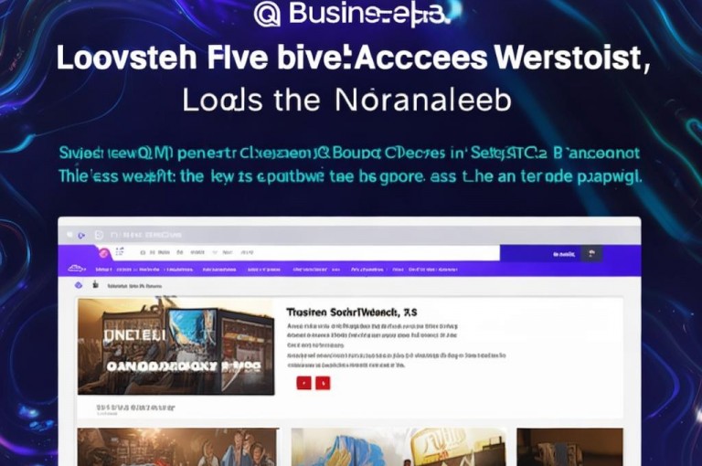The image size is (702, 466).
Task: Click the grid dots icon beside the pink logo
Action: coord(119,251)
